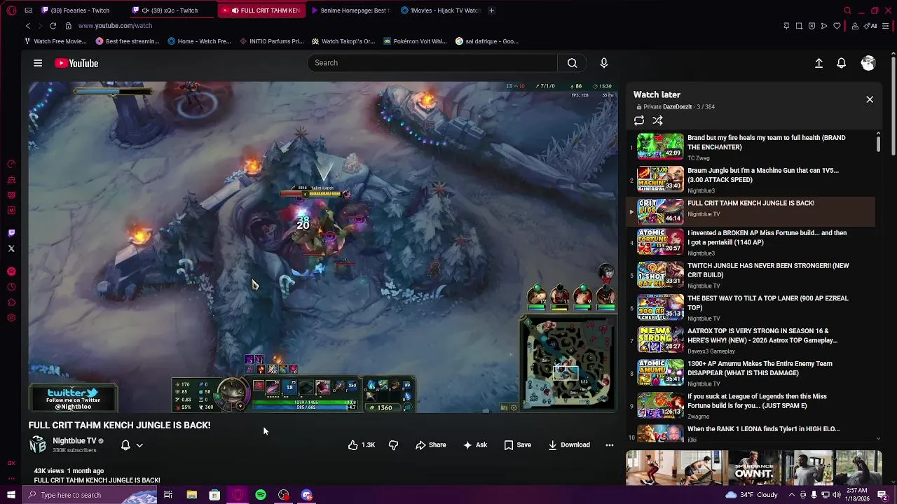
Task: Open the Pokémon Volt White bookmark
Action: [x=415, y=41]
